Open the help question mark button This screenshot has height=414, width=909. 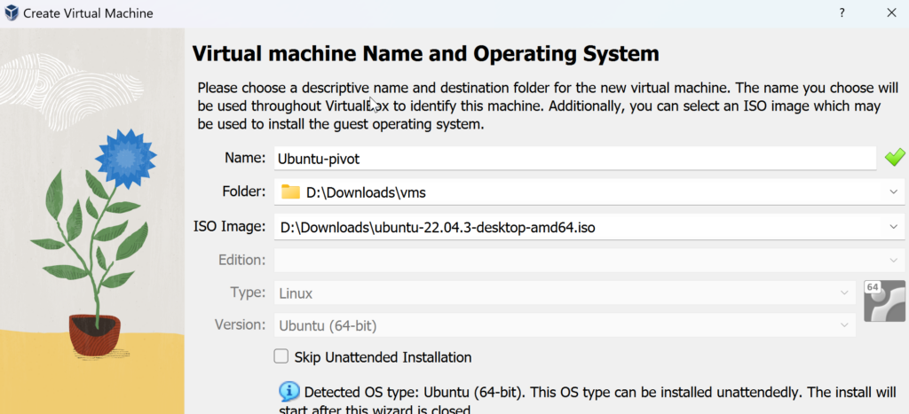842,12
